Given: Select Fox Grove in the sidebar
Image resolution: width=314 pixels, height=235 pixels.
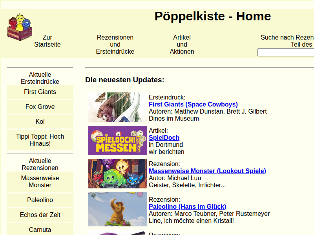Looking at the screenshot, I should click(40, 107).
